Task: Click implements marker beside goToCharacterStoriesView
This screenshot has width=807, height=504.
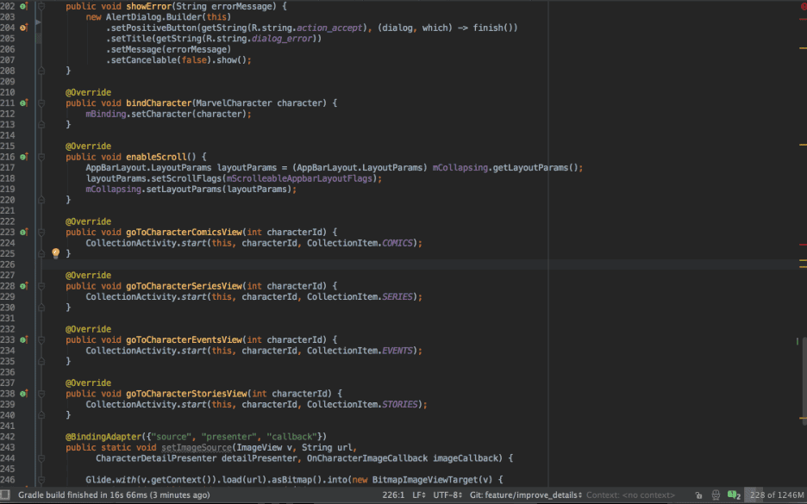Action: [x=23, y=394]
